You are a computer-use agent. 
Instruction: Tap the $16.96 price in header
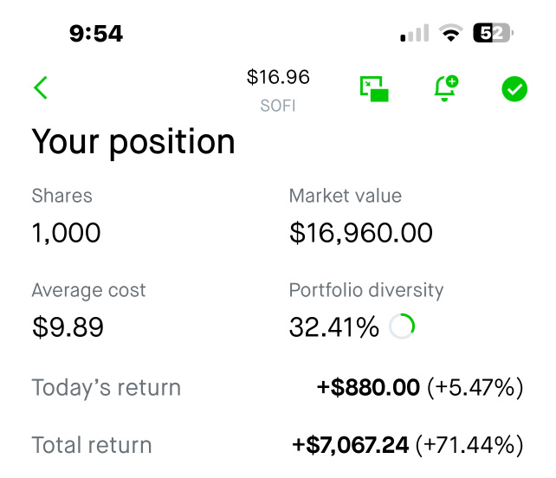click(x=278, y=77)
